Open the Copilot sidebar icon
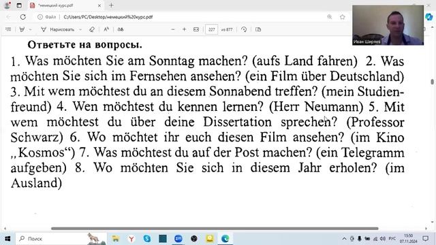The height and width of the screenshot is (245, 436). [x=429, y=17]
